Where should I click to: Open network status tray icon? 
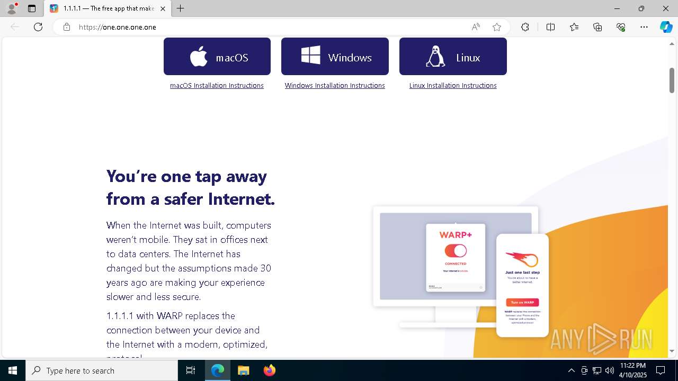point(597,370)
